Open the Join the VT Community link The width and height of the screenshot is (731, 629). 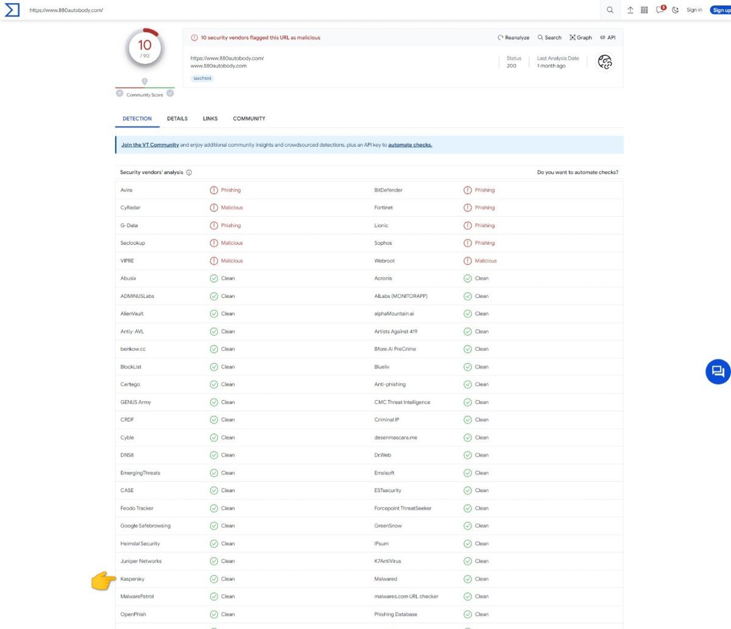click(x=150, y=145)
